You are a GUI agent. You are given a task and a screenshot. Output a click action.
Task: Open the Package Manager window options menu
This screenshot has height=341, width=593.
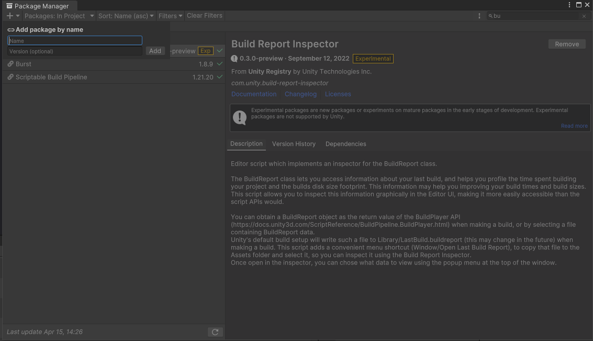point(569,5)
